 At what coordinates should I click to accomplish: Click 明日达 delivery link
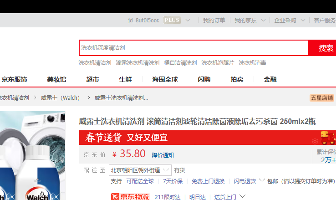tap(197, 197)
